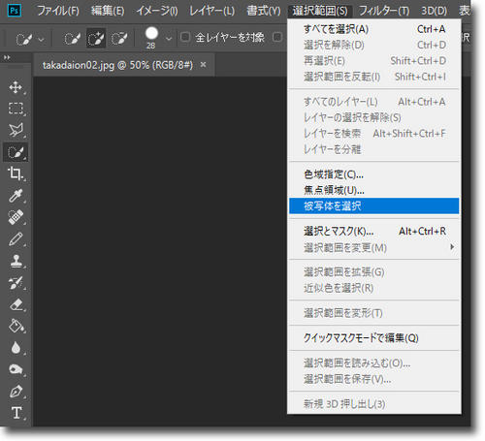Select the Polygonal Lasso tool

[x=16, y=130]
